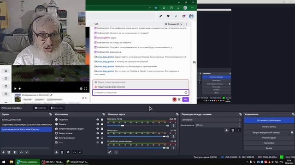Screen dimensions: 295x165
Task: Mute the Twitch player volume icon
Action: click(x=20, y=88)
